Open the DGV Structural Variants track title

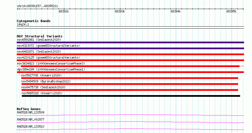(x=40, y=36)
